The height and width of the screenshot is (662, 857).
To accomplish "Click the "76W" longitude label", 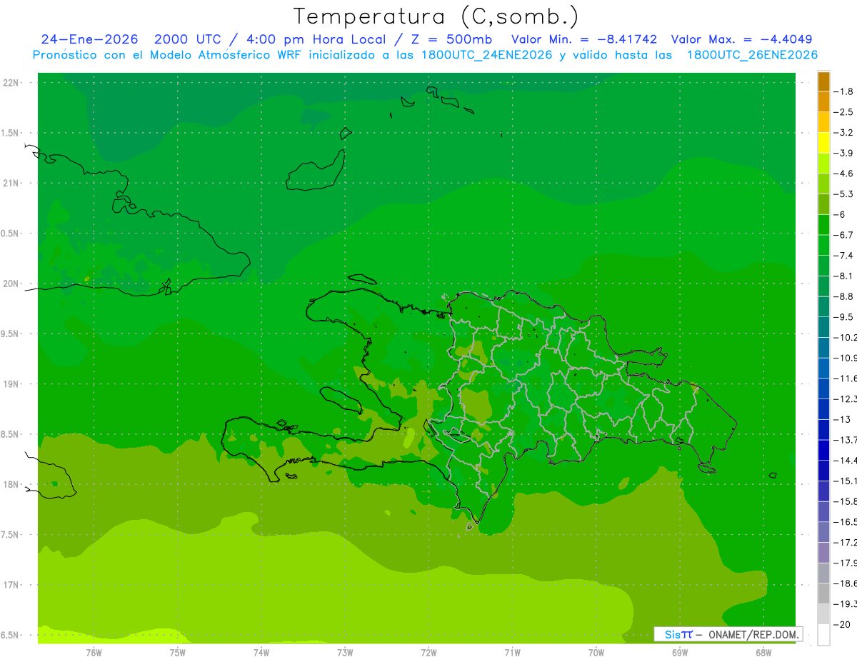I will 94,653.
